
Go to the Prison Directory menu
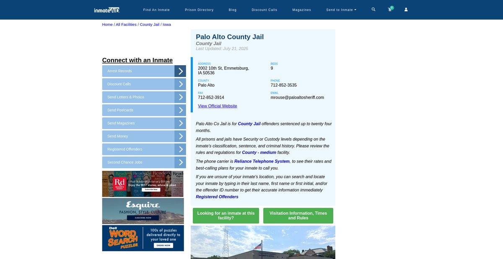coord(199,10)
